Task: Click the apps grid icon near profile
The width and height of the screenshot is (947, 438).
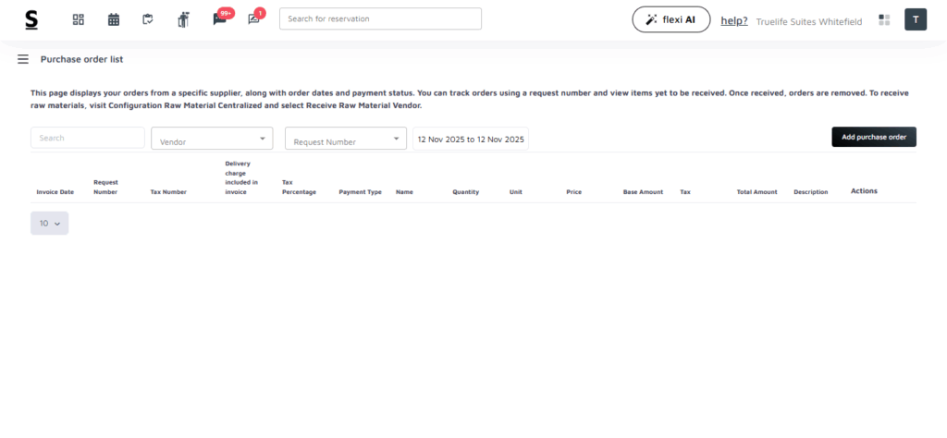Action: (884, 20)
